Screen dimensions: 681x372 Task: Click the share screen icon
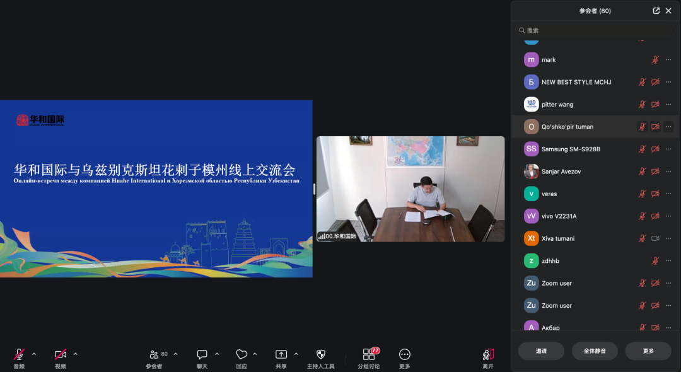[x=281, y=354]
